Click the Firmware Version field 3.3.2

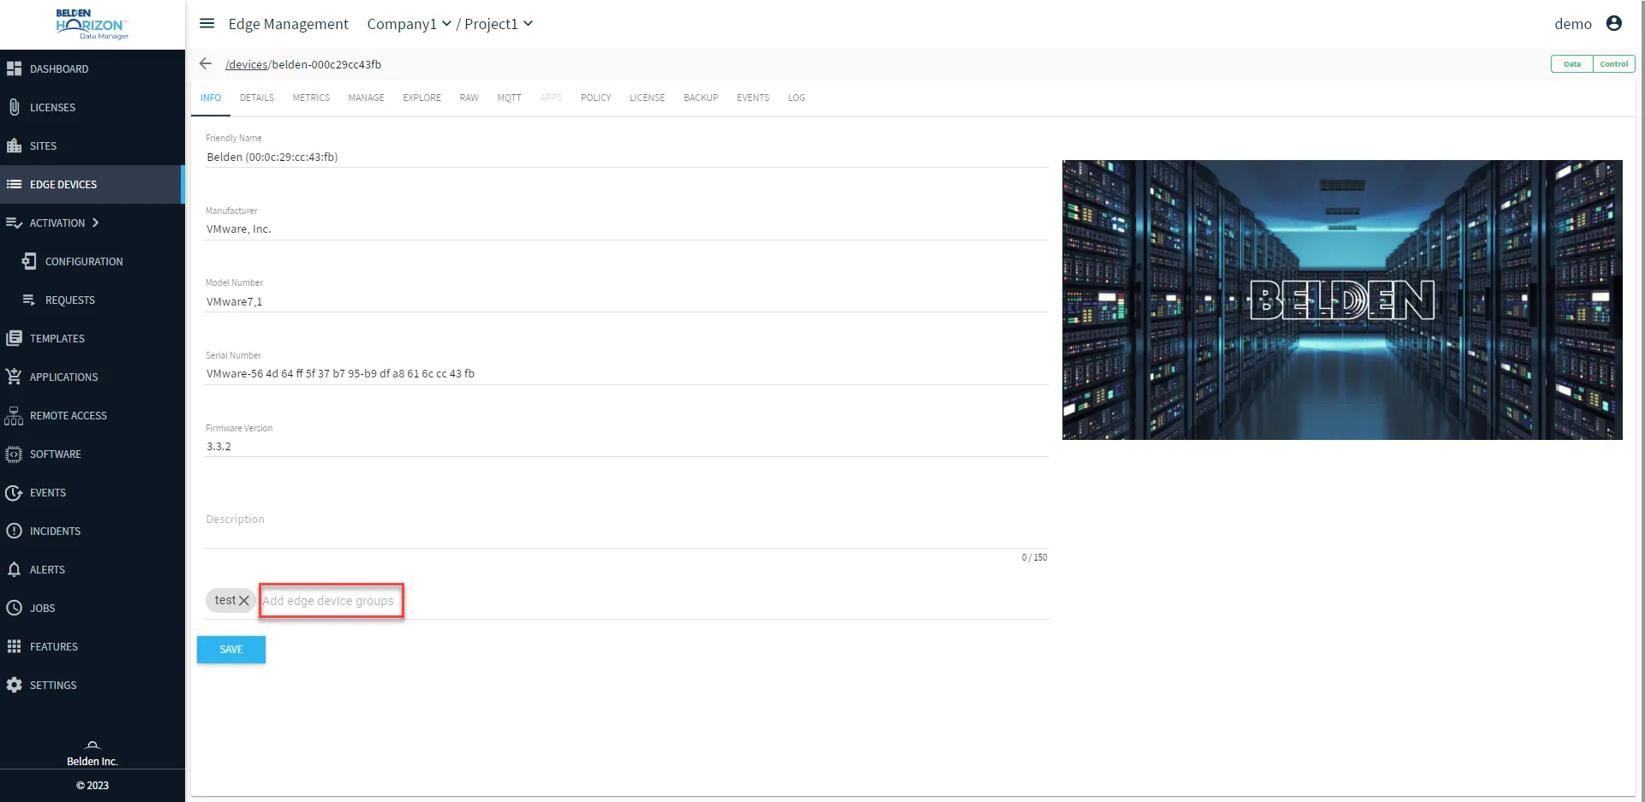[626, 446]
